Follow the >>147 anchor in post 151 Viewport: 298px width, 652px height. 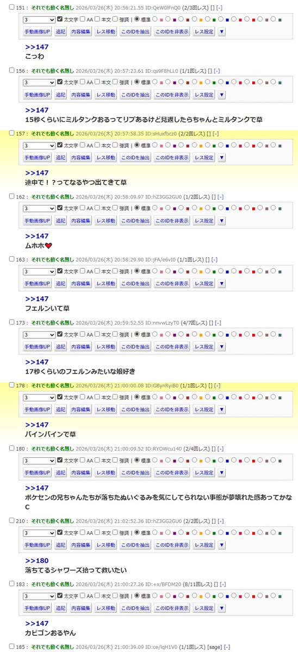36,47
